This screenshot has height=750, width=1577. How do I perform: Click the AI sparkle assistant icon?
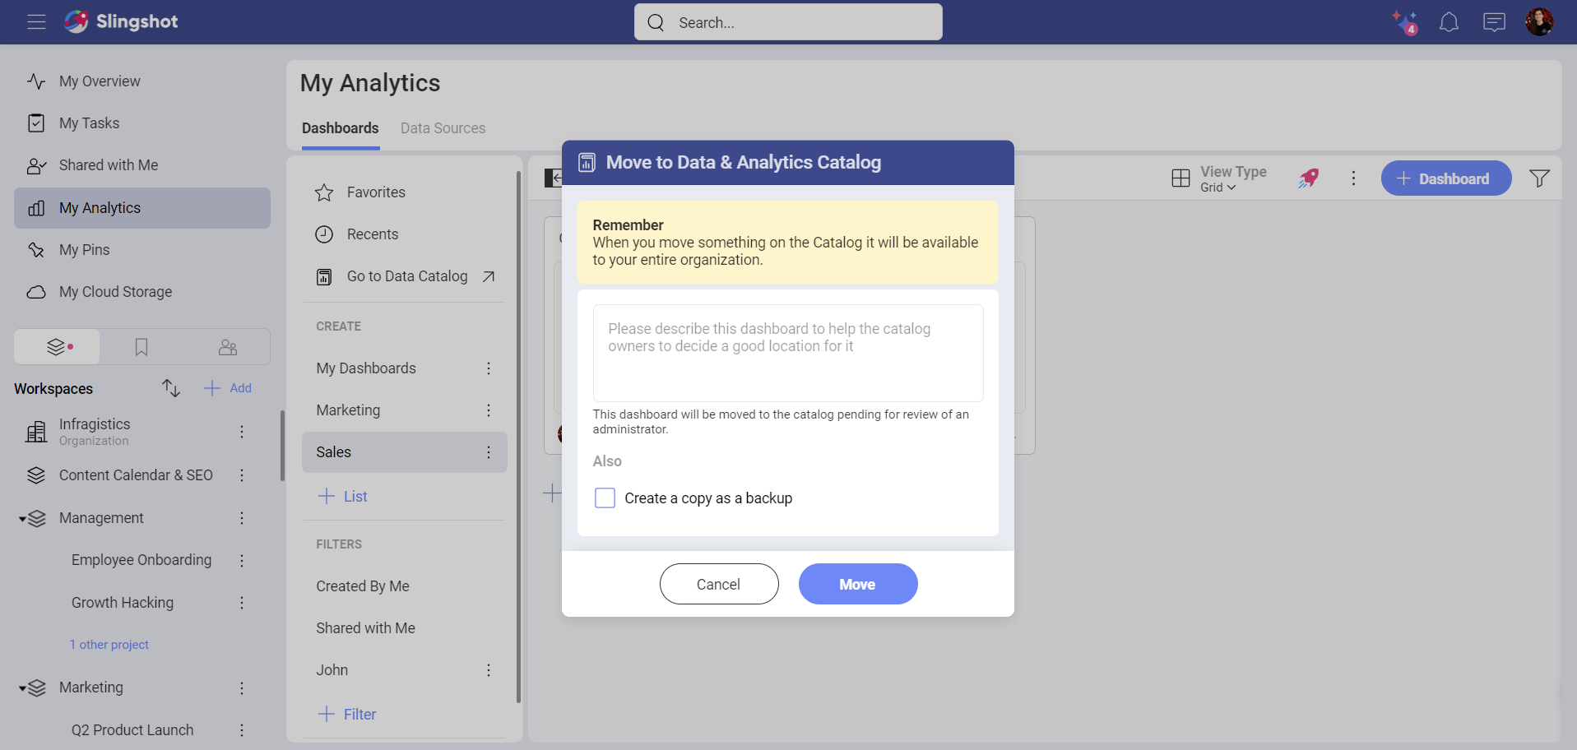click(1403, 22)
